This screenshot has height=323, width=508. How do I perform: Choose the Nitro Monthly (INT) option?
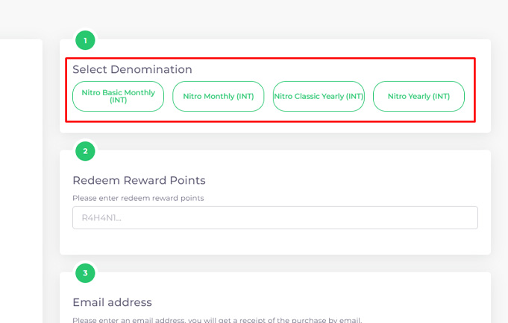point(219,96)
